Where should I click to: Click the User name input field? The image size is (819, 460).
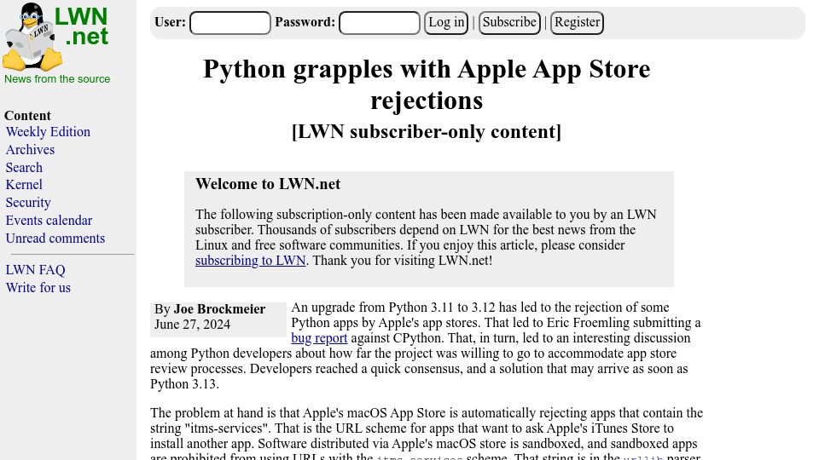[230, 23]
